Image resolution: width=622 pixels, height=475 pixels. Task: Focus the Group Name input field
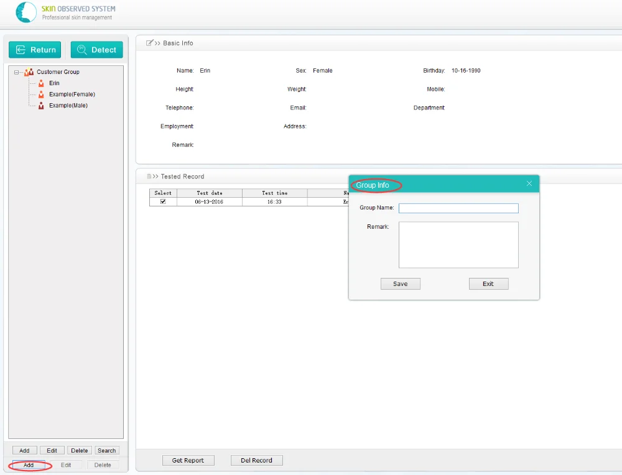point(458,208)
